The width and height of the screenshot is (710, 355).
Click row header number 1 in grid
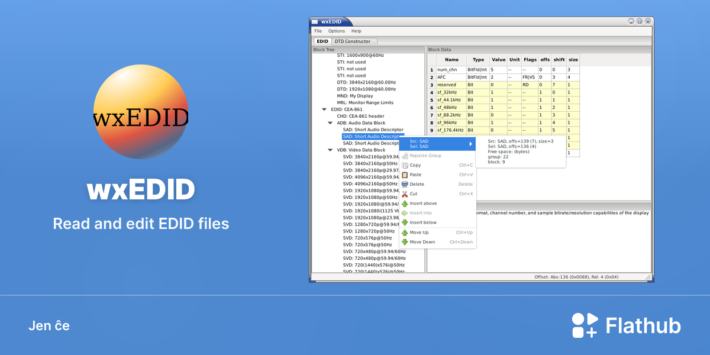[x=432, y=70]
